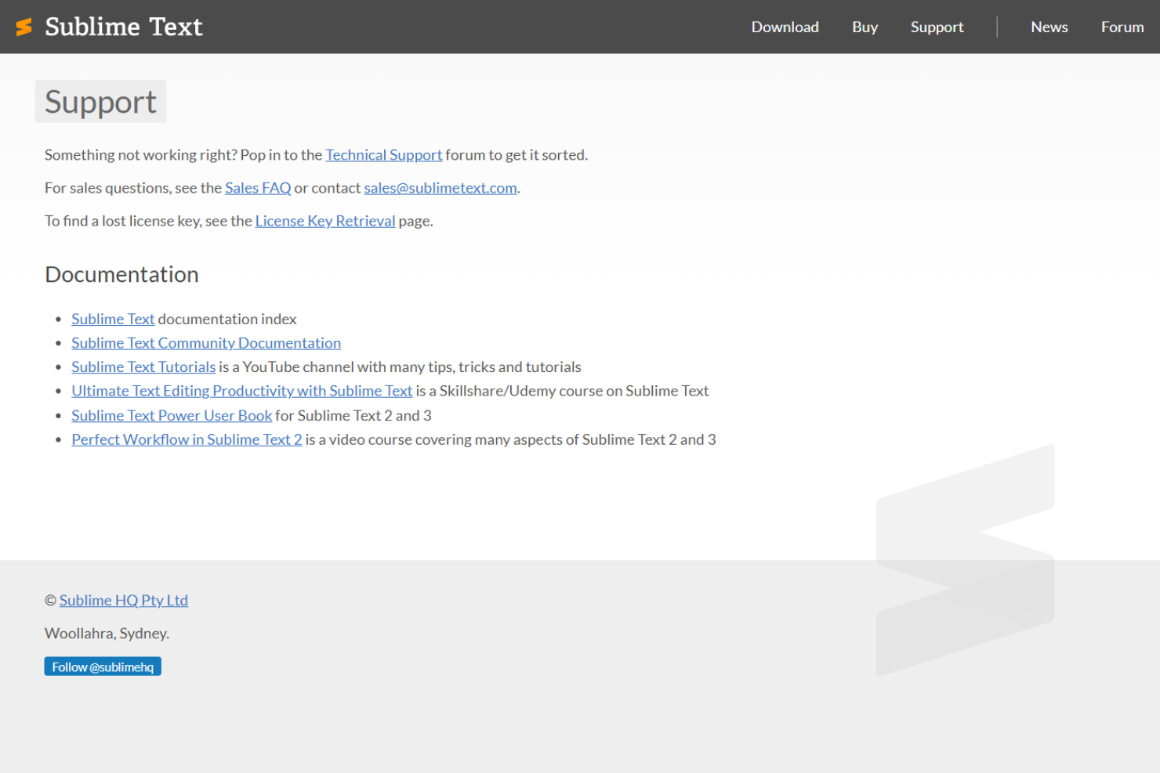Click the sales@sublimetext.com email link
This screenshot has height=773, width=1160.
click(440, 188)
